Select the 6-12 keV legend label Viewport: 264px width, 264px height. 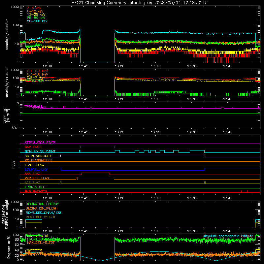click(35, 11)
